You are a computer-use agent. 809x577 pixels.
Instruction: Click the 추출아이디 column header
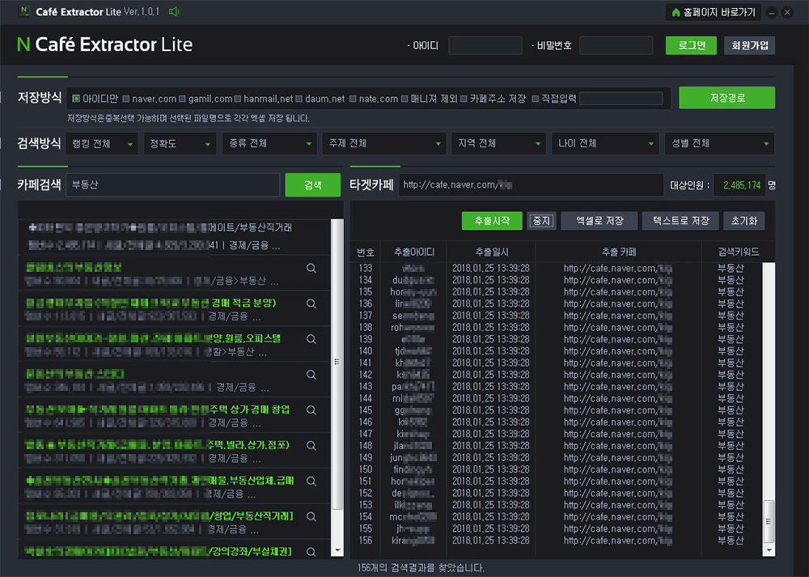(413, 252)
